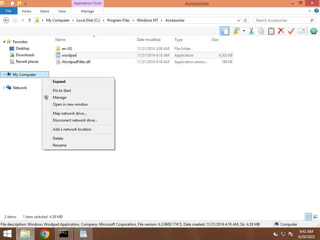320x240 pixels.
Task: Expand the My Computer tree node arrow
Action: click(x=4, y=74)
